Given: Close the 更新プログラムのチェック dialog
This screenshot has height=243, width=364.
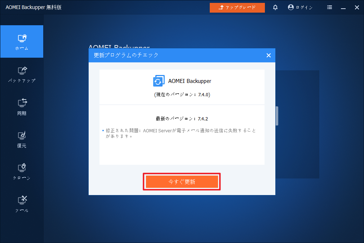Looking at the screenshot, I should point(268,55).
